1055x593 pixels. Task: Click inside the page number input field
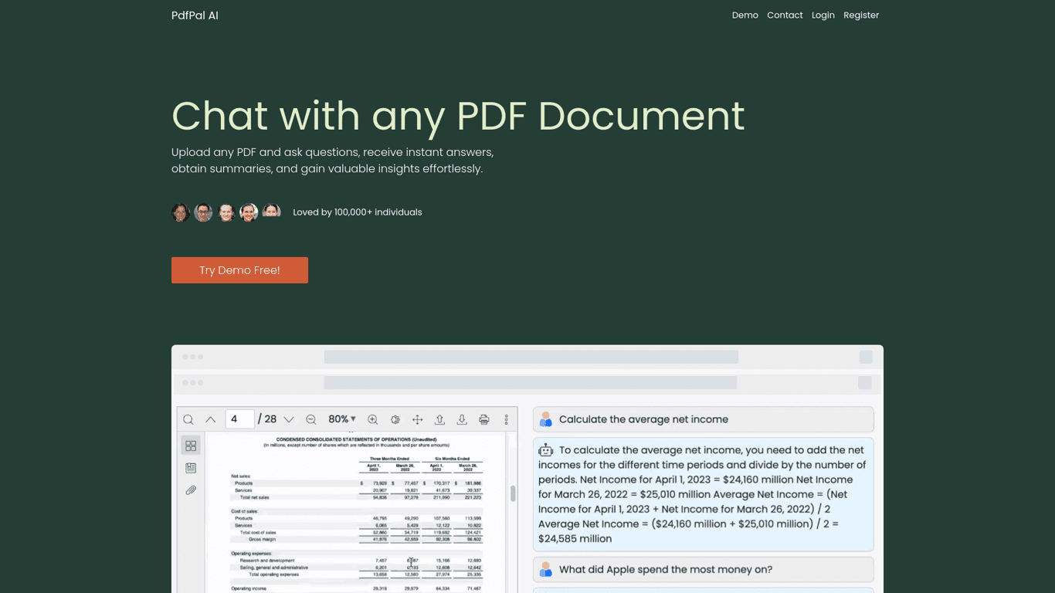pos(239,418)
